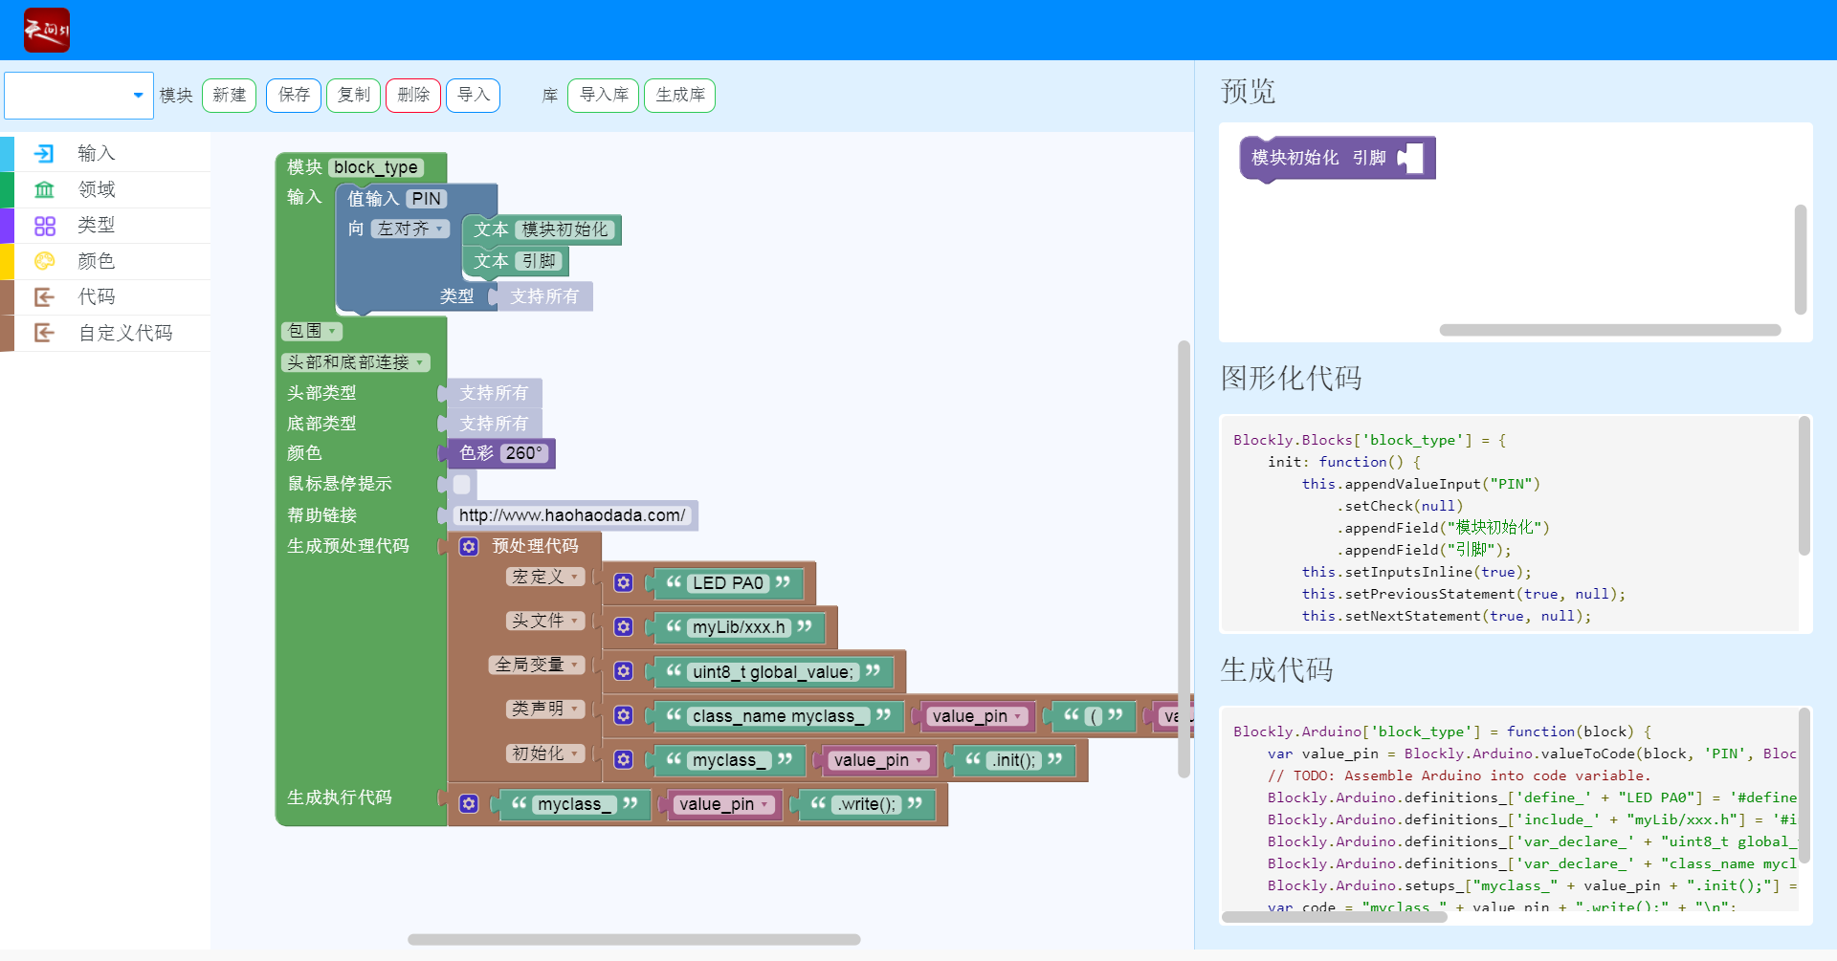Click gear icon on 预处理代码 block

[469, 546]
